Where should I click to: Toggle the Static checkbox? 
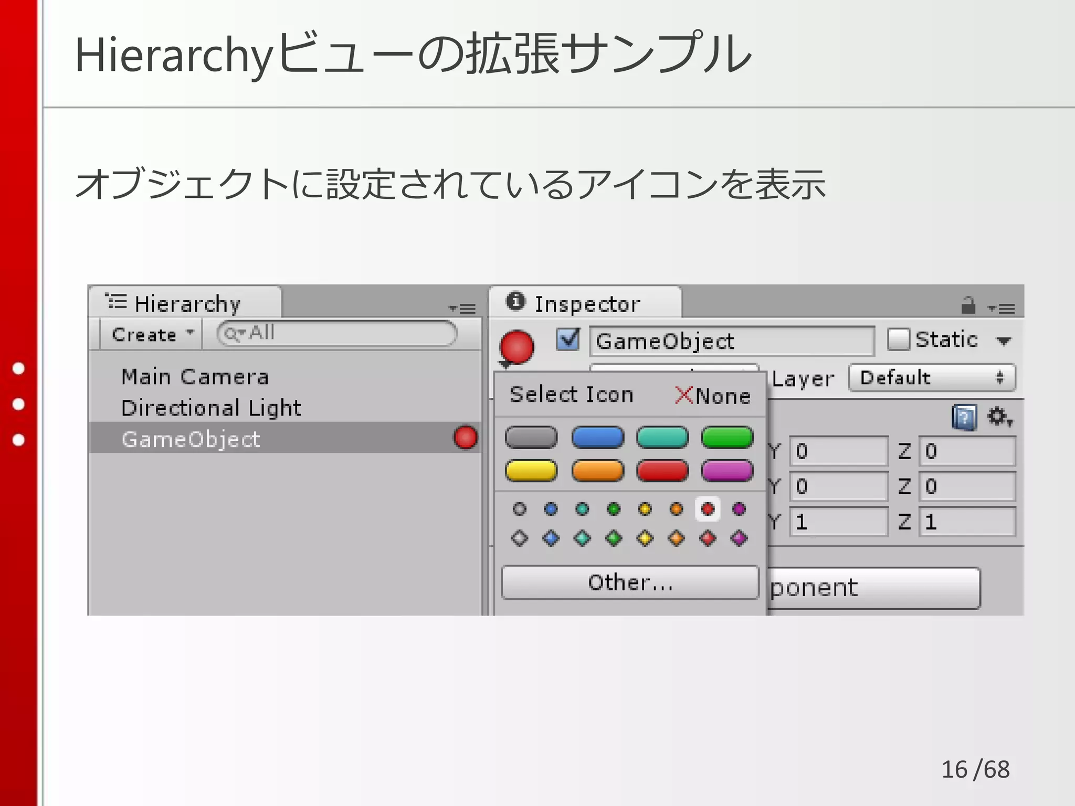point(899,339)
